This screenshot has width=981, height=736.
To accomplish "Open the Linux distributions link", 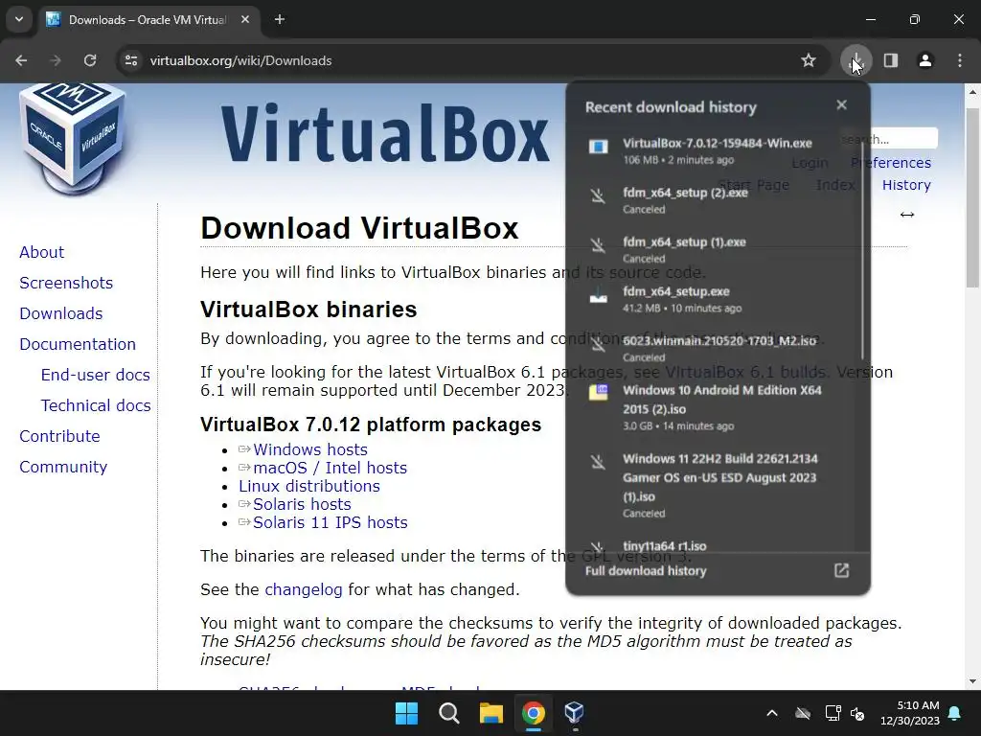I will (309, 486).
